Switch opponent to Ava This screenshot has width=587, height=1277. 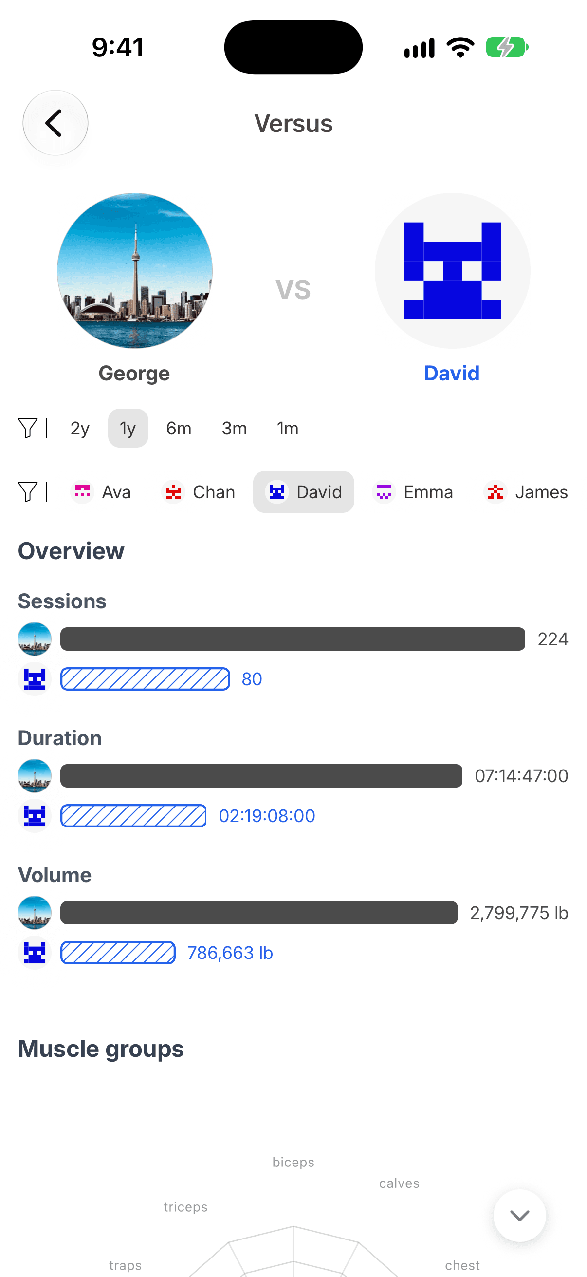pyautogui.click(x=102, y=492)
